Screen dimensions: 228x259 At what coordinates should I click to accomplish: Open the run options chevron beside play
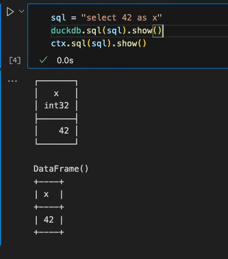point(22,11)
